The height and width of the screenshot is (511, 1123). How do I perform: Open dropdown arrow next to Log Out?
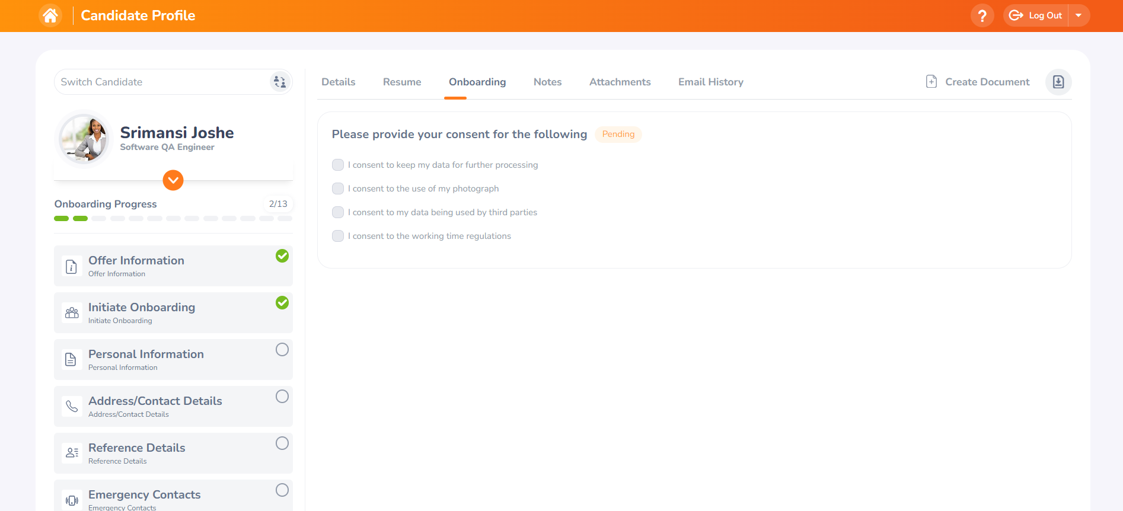(1079, 15)
